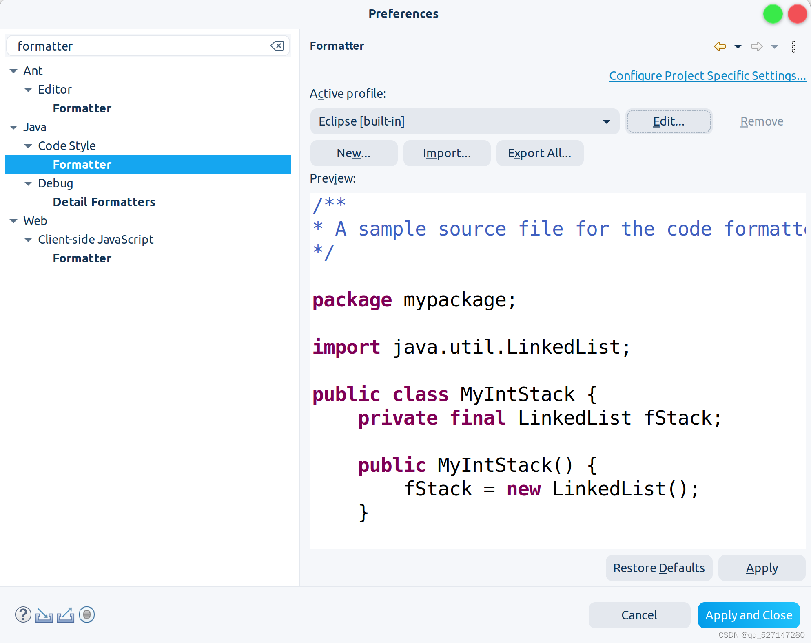Open the back history dropdown arrow
811x643 pixels.
(738, 46)
